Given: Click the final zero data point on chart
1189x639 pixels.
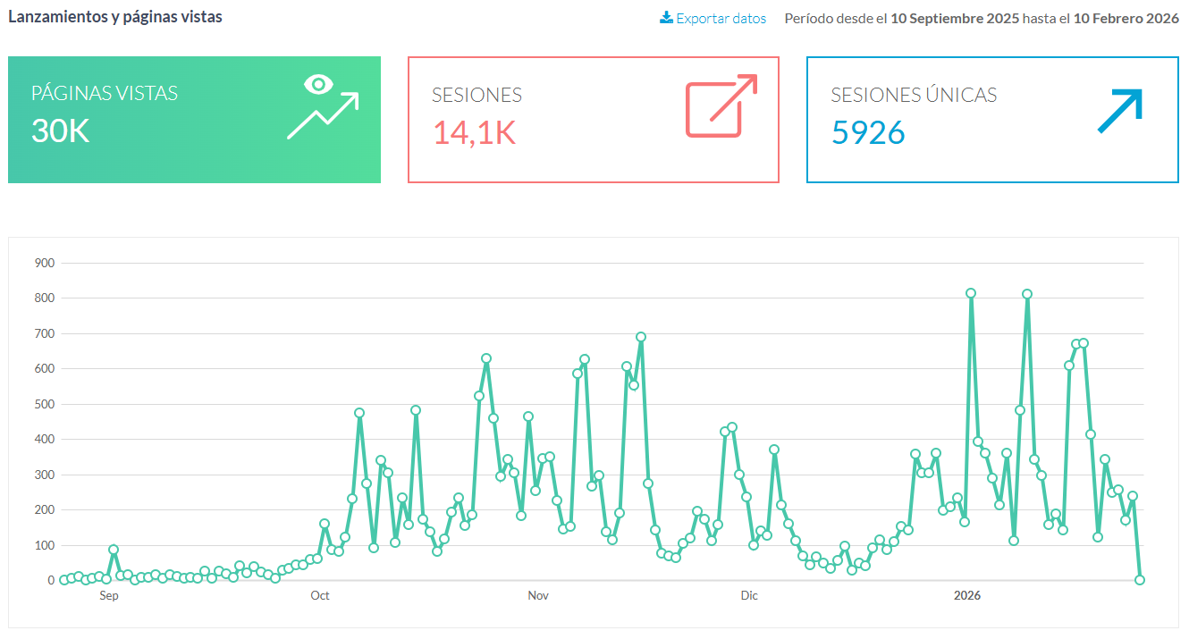Looking at the screenshot, I should pyautogui.click(x=1140, y=580).
